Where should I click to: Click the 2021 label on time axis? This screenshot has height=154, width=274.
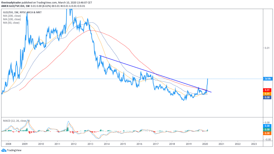click(x=221, y=144)
